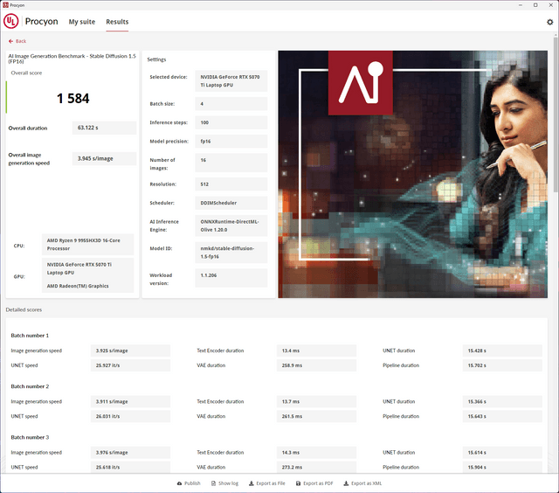
Task: Choose Export as File
Action: (267, 483)
